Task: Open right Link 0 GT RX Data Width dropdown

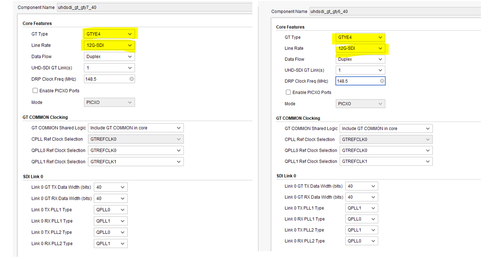Action: pyautogui.click(x=361, y=197)
